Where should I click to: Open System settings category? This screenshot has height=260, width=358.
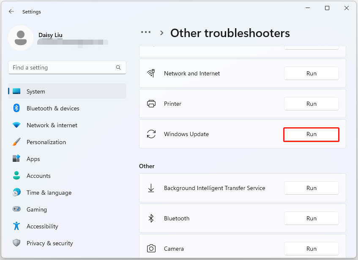67,91
